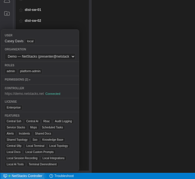Open the dist-sw-01 device
This screenshot has width=195, height=179.
[x=33, y=10]
